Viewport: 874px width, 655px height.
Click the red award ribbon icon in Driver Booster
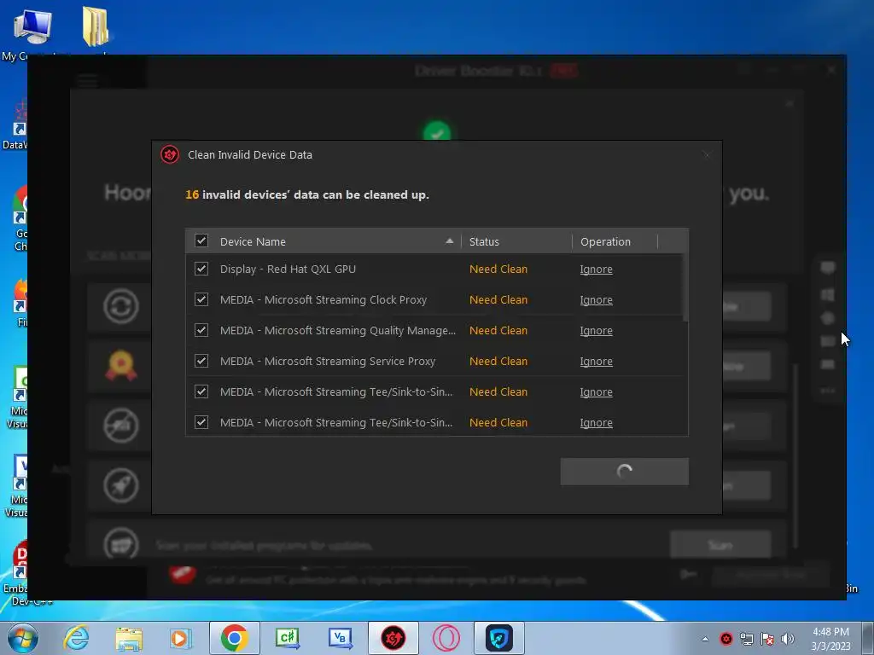[x=120, y=365]
